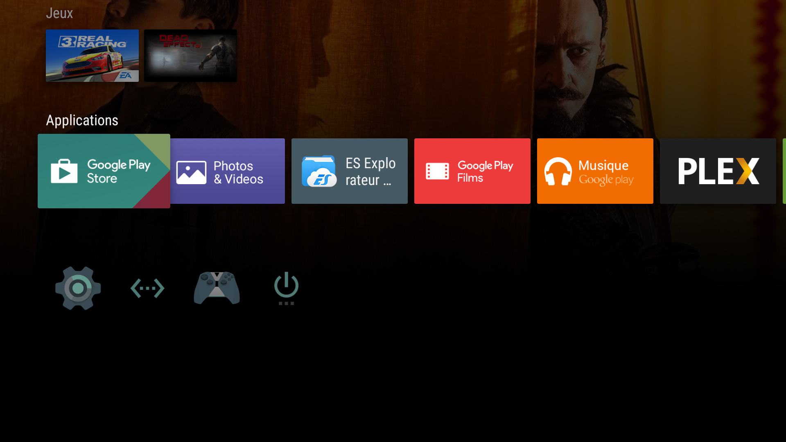The image size is (786, 442).
Task: Select the Jeux row heading
Action: pyautogui.click(x=59, y=13)
